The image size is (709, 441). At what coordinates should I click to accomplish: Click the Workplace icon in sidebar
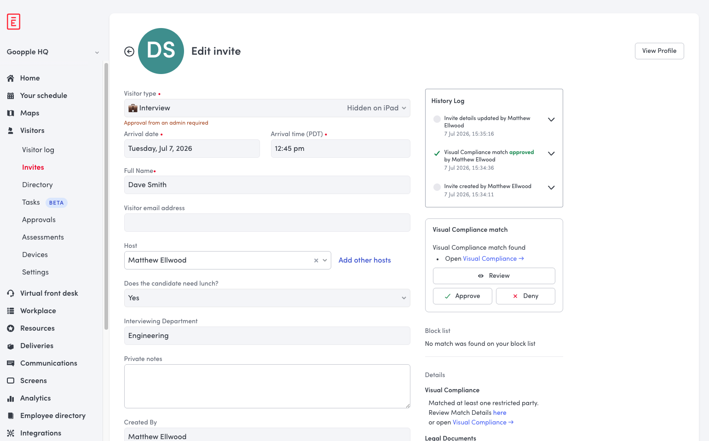pyautogui.click(x=11, y=311)
